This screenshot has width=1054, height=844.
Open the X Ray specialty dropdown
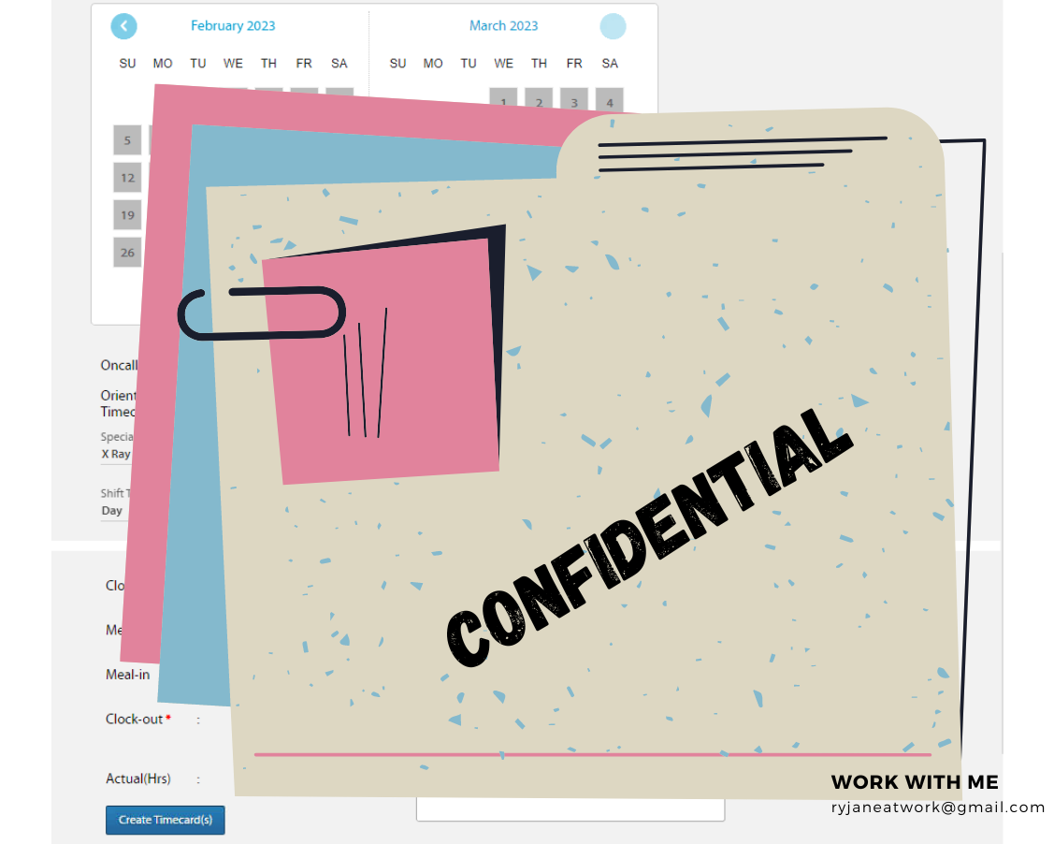[117, 454]
